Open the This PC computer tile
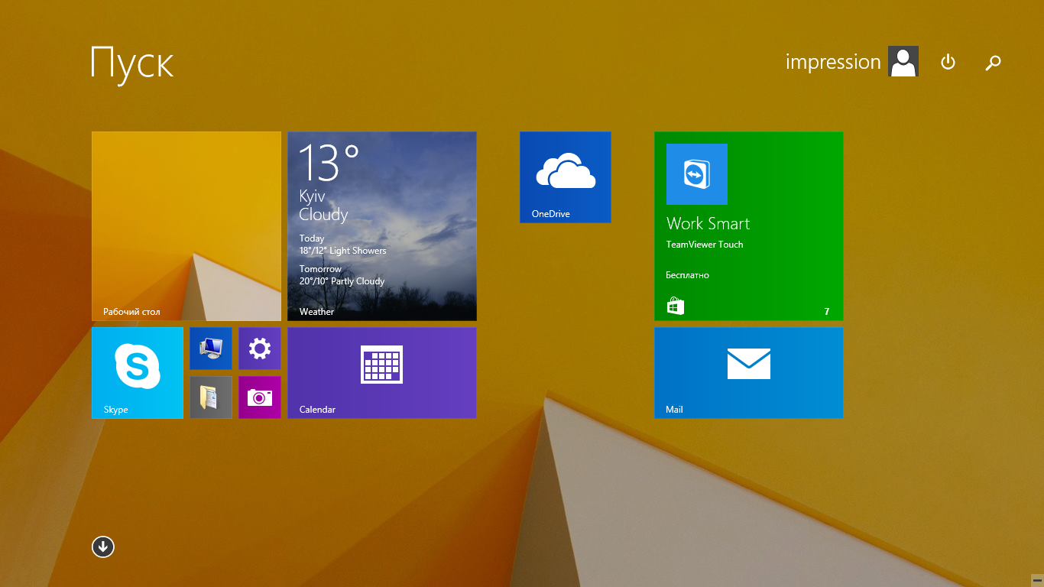 point(211,349)
